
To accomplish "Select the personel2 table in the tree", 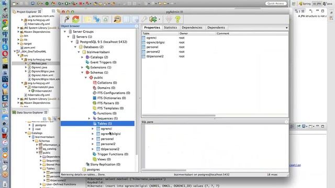I will pos(108,144).
